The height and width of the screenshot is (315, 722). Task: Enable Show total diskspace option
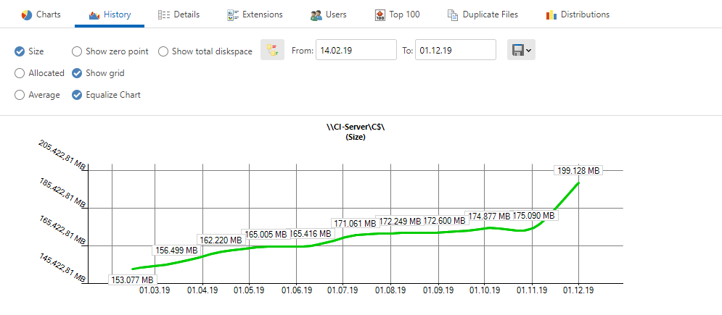coord(163,51)
